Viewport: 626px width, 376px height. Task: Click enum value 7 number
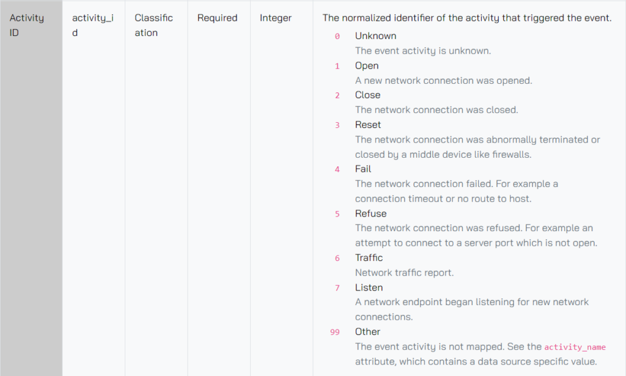click(x=337, y=288)
